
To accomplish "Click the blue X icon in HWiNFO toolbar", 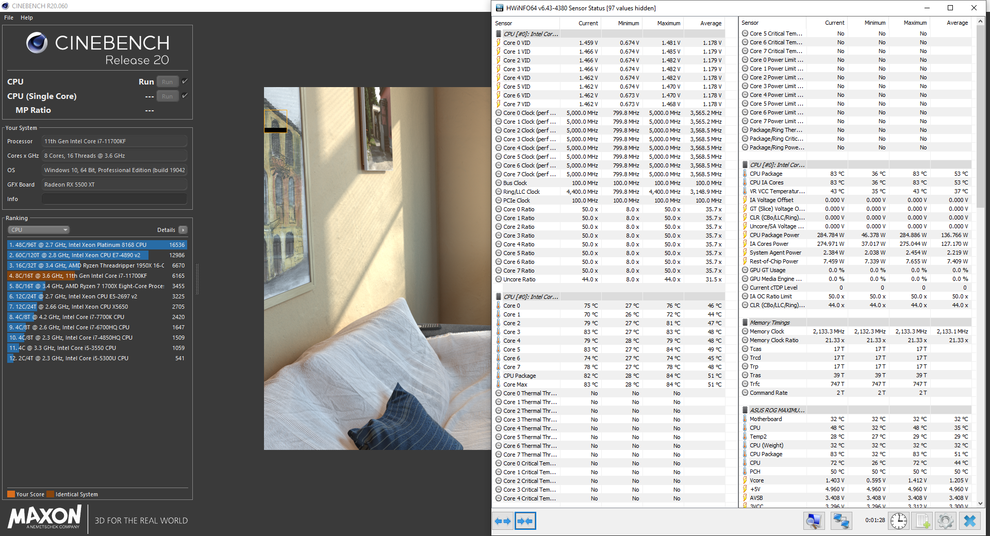I will pyautogui.click(x=970, y=521).
